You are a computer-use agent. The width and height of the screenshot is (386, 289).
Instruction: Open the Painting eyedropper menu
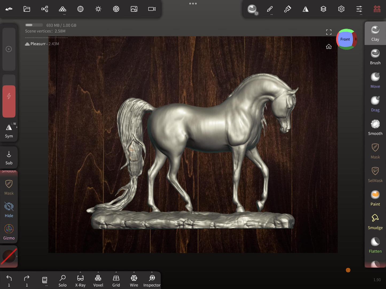point(288,9)
